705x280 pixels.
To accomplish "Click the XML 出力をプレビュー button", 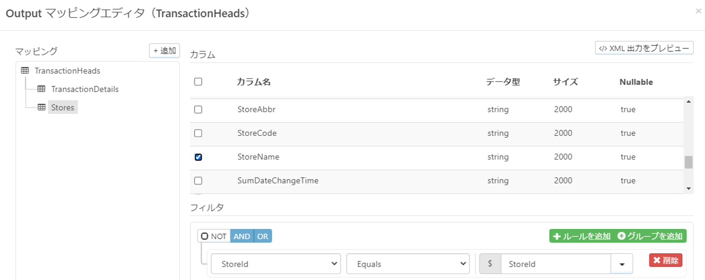I will click(x=644, y=48).
